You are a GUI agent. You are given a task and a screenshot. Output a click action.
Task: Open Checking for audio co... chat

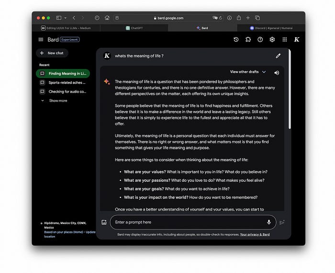(63, 92)
